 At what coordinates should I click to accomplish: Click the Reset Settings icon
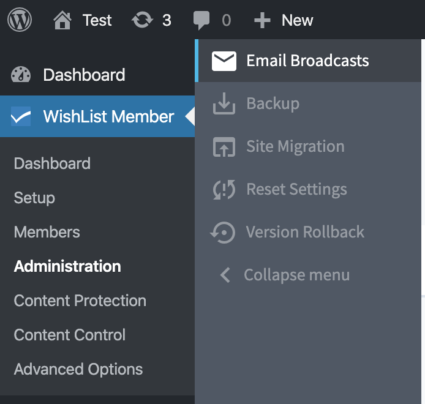(x=224, y=190)
